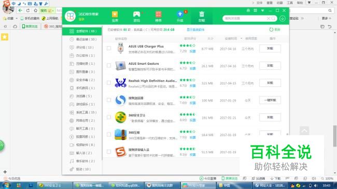Select 网络应用 (2) category
This screenshot has height=189, width=337.
point(82,121)
